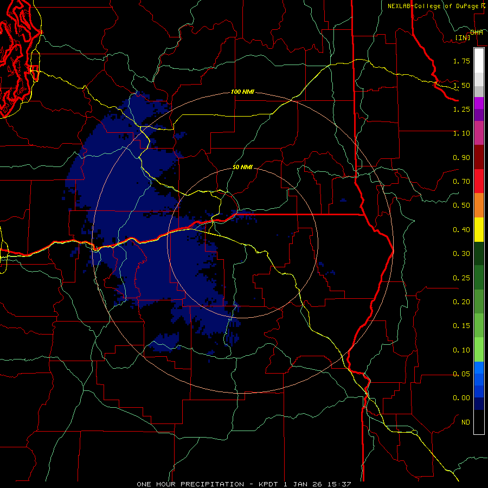The height and width of the screenshot is (488, 488).
Task: Select the white swatch at top of color scale
Action: (x=479, y=60)
